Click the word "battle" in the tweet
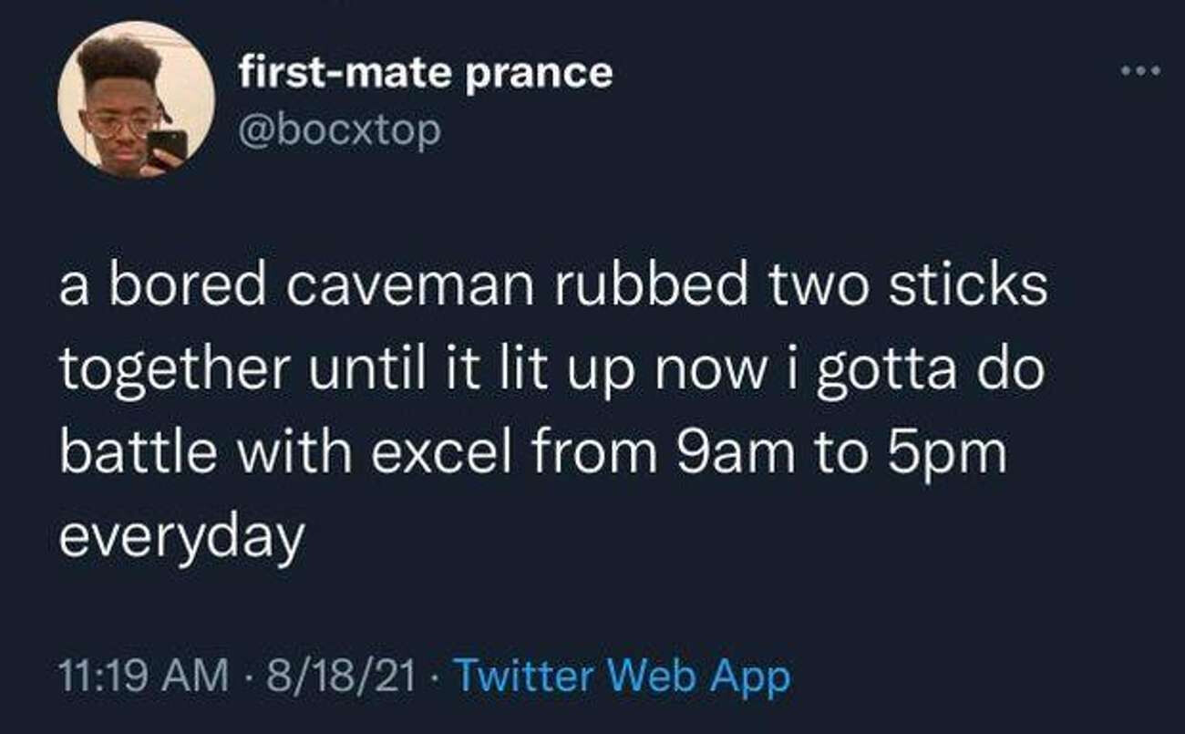The width and height of the screenshot is (1185, 734). [x=137, y=454]
